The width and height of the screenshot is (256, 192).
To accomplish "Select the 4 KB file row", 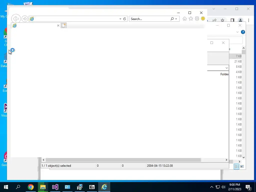I will 235,72.
